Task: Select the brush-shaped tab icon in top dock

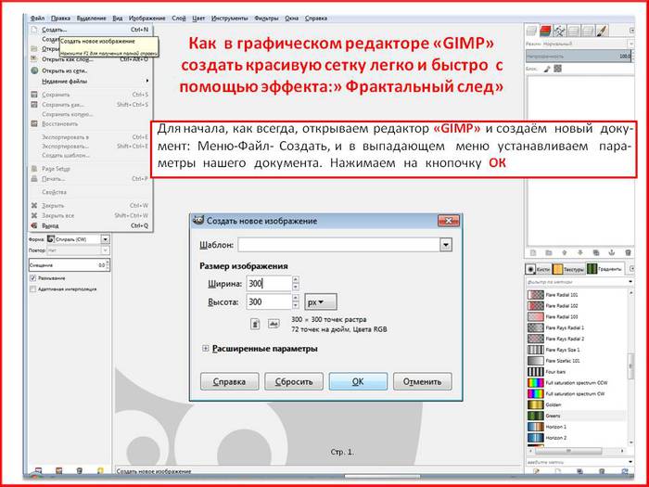Action: point(603,31)
